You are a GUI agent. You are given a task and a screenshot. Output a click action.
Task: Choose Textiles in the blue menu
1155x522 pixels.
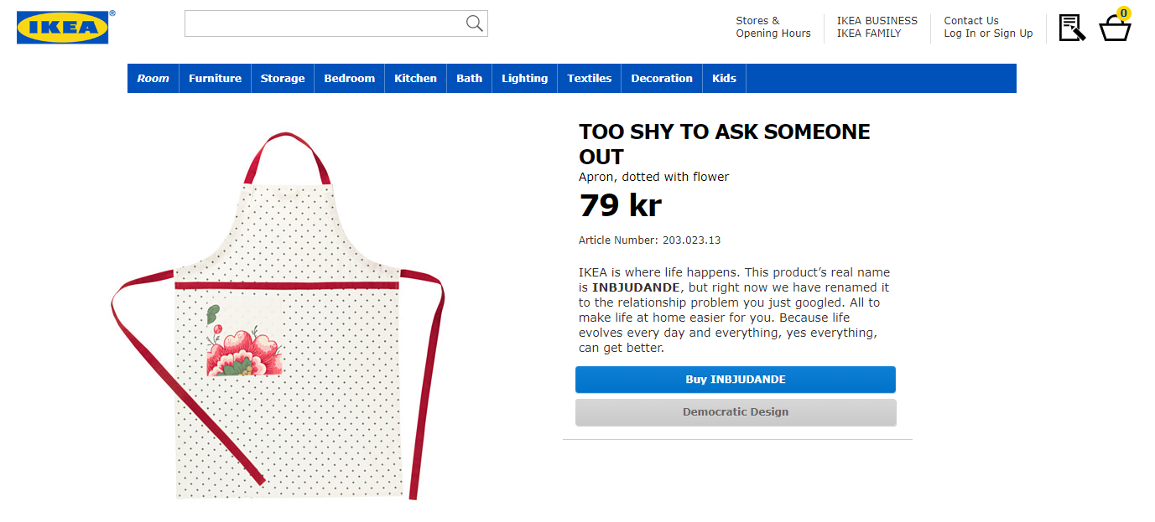click(x=590, y=78)
